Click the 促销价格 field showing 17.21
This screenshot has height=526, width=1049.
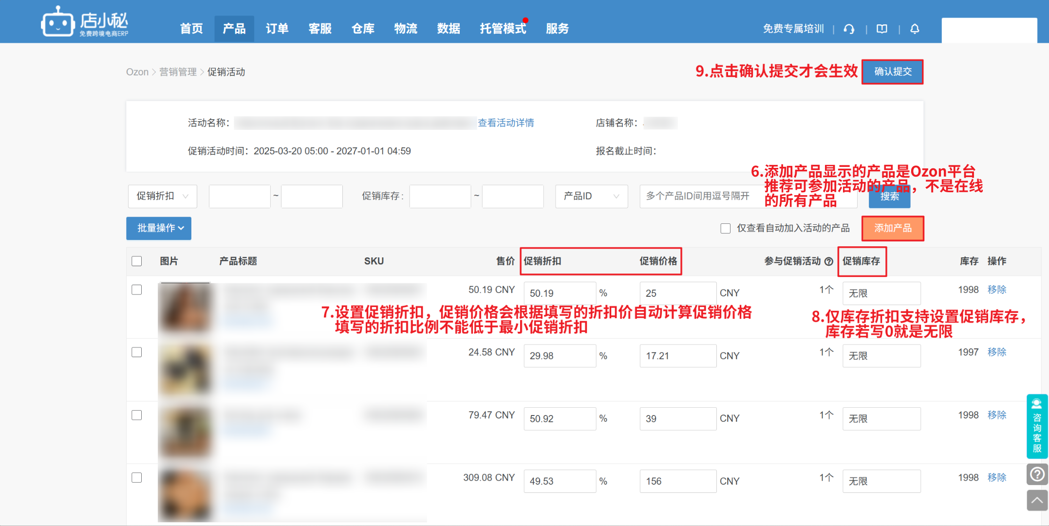[x=677, y=356]
